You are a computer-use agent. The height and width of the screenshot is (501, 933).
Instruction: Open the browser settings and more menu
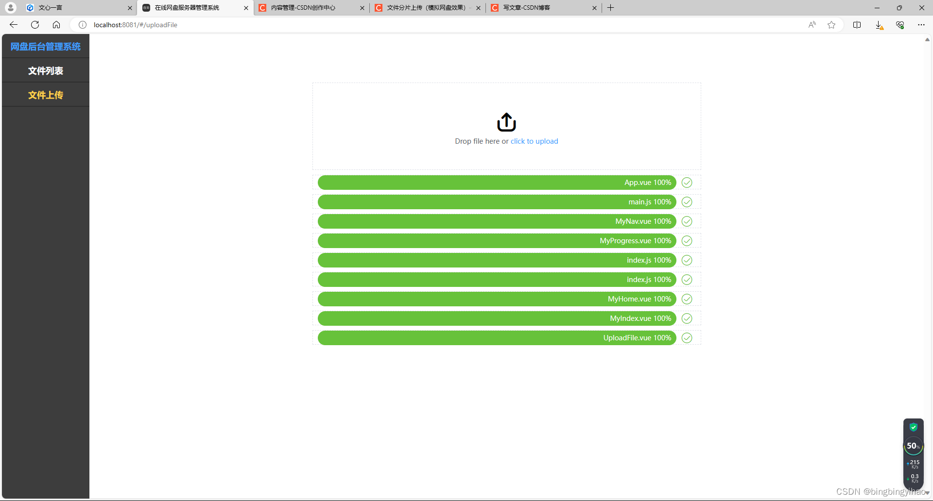point(921,25)
